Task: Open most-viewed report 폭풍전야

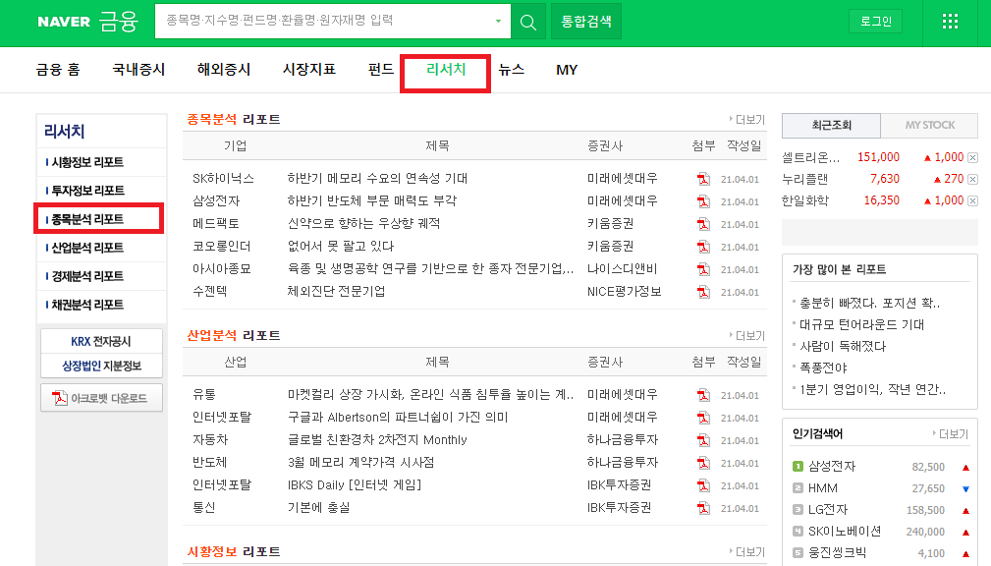Action: coord(823,368)
